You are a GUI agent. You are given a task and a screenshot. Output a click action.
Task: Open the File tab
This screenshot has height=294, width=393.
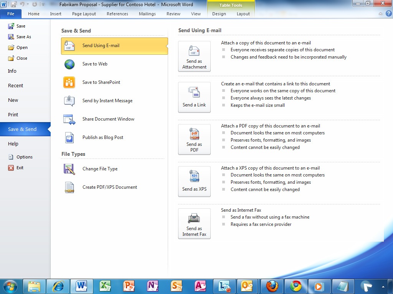click(11, 14)
